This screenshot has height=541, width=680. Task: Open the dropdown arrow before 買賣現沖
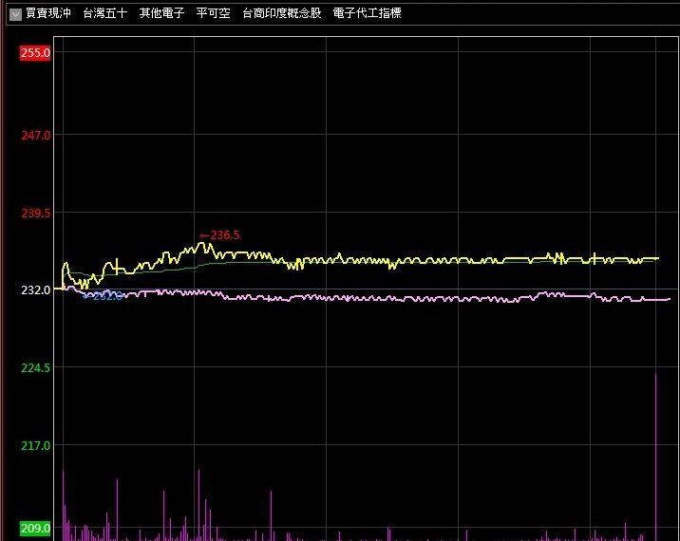pos(15,14)
